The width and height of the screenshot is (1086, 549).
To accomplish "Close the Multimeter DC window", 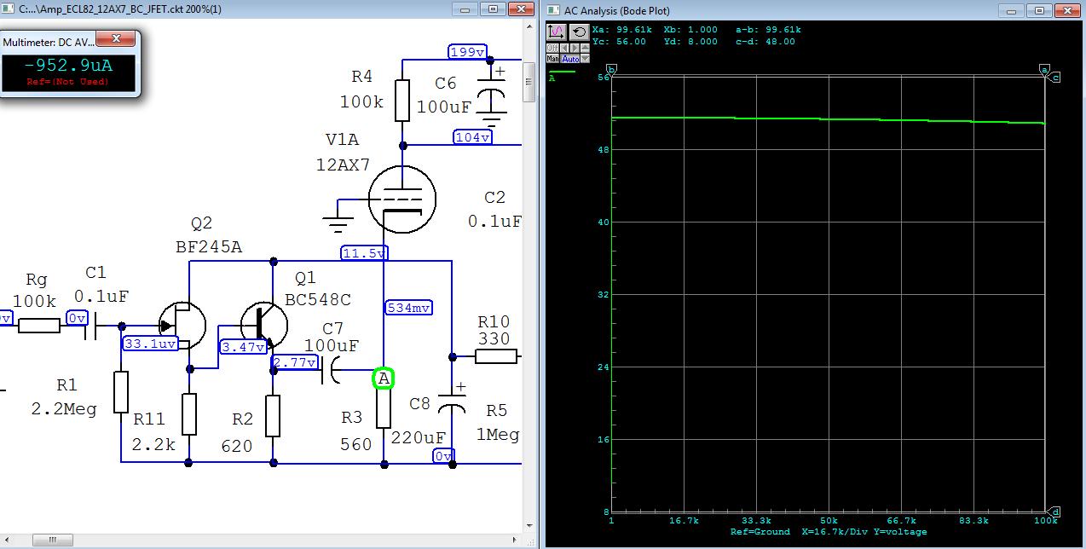I will (x=114, y=39).
